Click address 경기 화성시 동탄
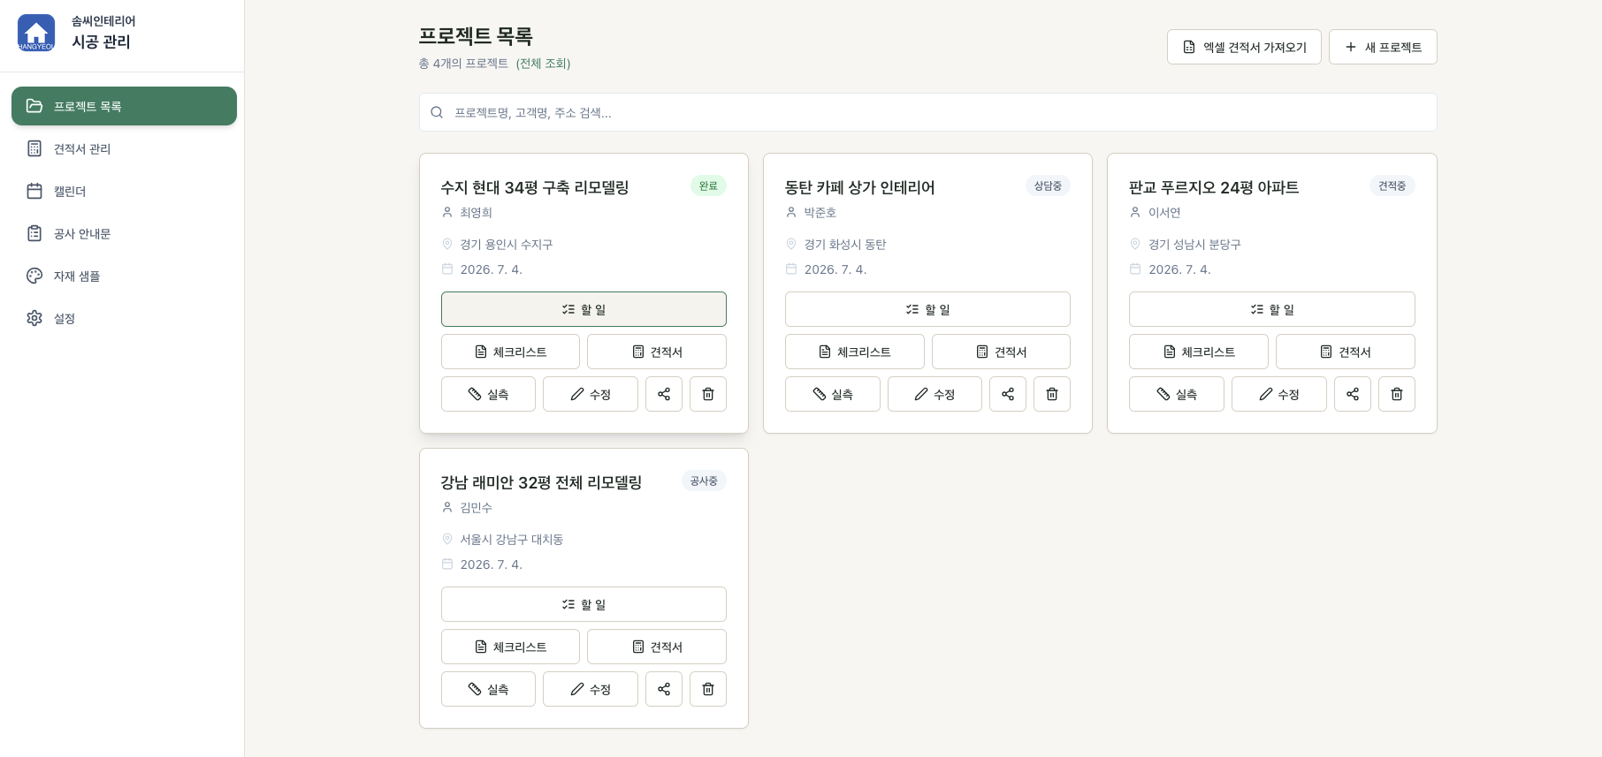 (x=845, y=245)
